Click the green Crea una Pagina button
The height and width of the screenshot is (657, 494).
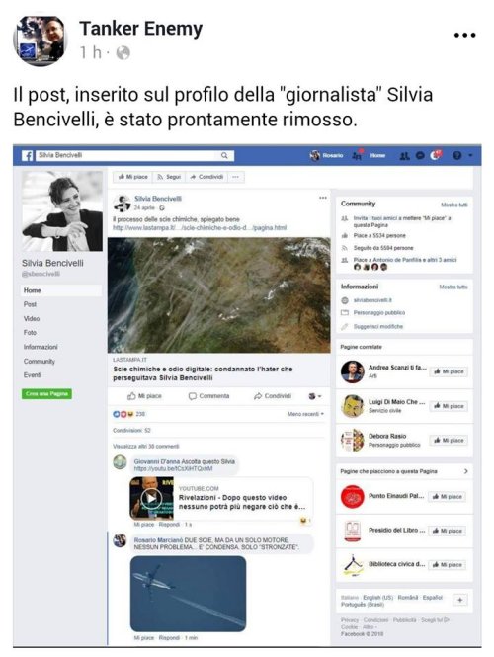coord(46,394)
